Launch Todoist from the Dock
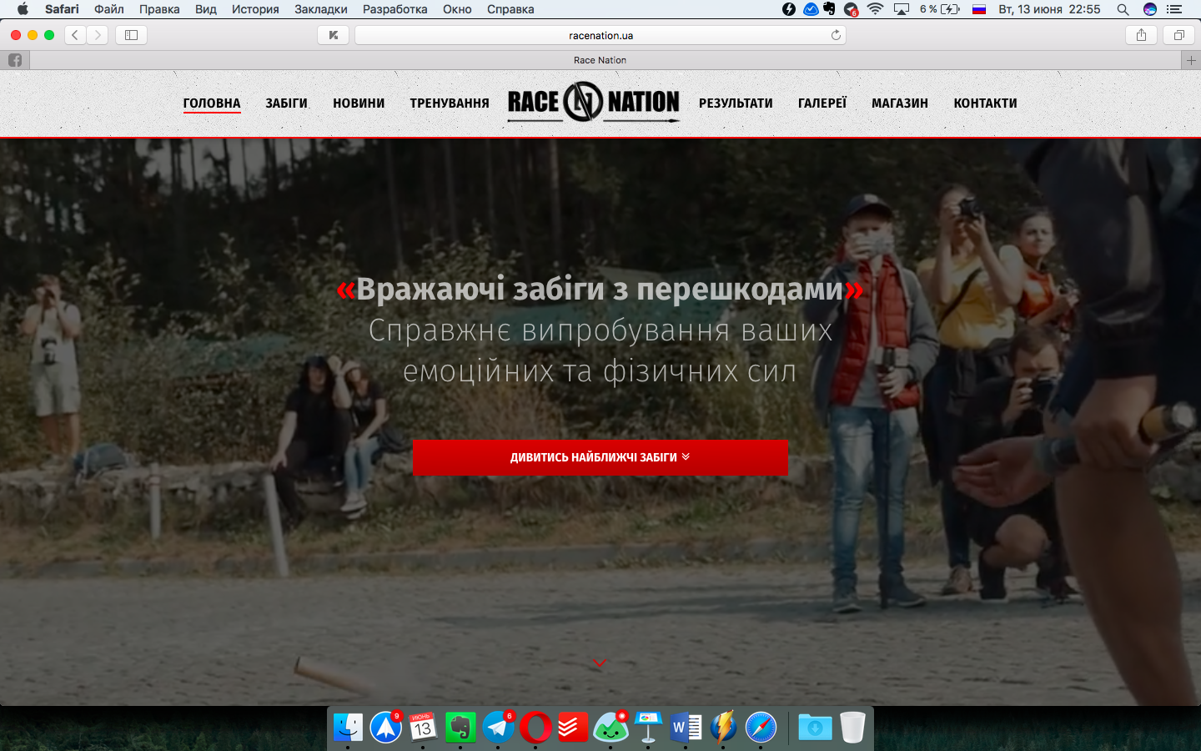The height and width of the screenshot is (751, 1201). click(x=573, y=727)
